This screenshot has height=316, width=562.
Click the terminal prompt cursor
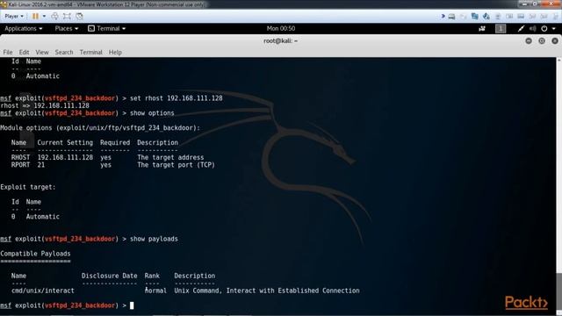click(x=132, y=305)
